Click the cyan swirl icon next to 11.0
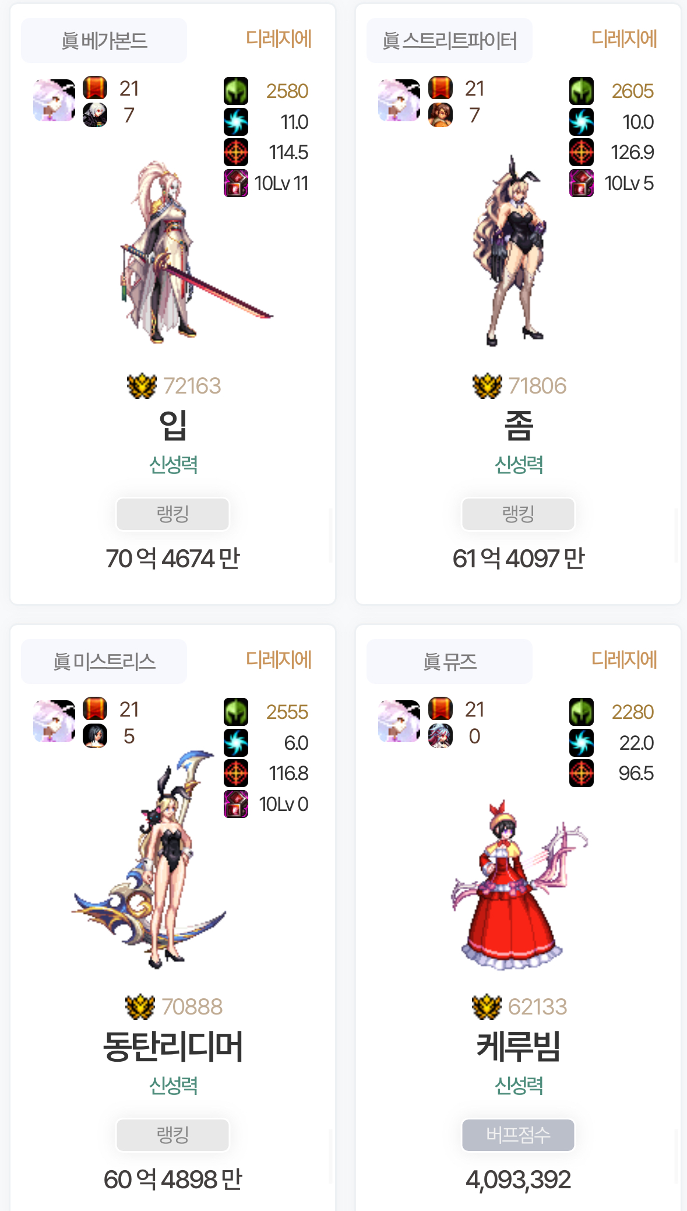Image resolution: width=687 pixels, height=1211 pixels. click(236, 122)
